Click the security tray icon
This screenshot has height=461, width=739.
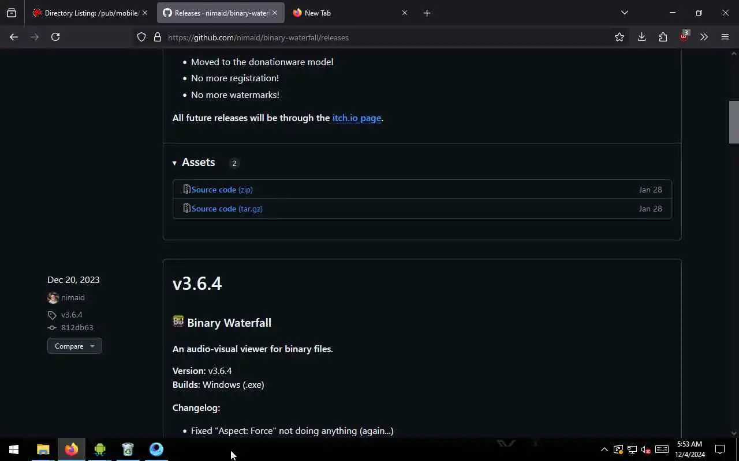[618, 449]
